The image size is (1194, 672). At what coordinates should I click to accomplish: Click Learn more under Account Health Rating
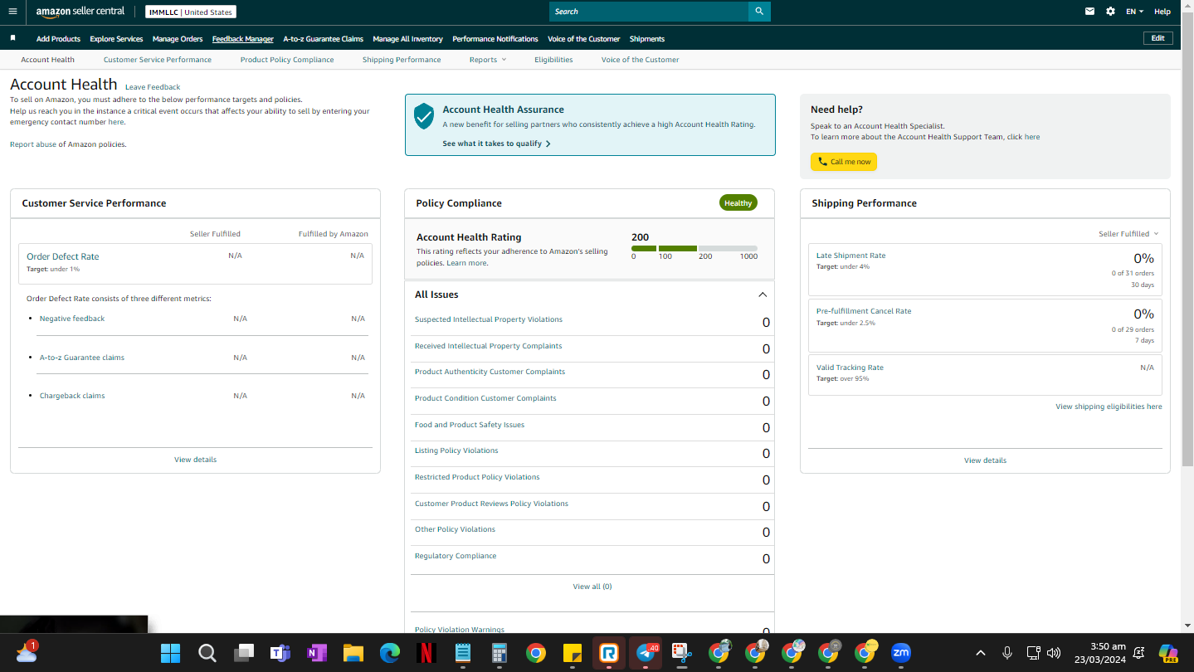tap(466, 263)
